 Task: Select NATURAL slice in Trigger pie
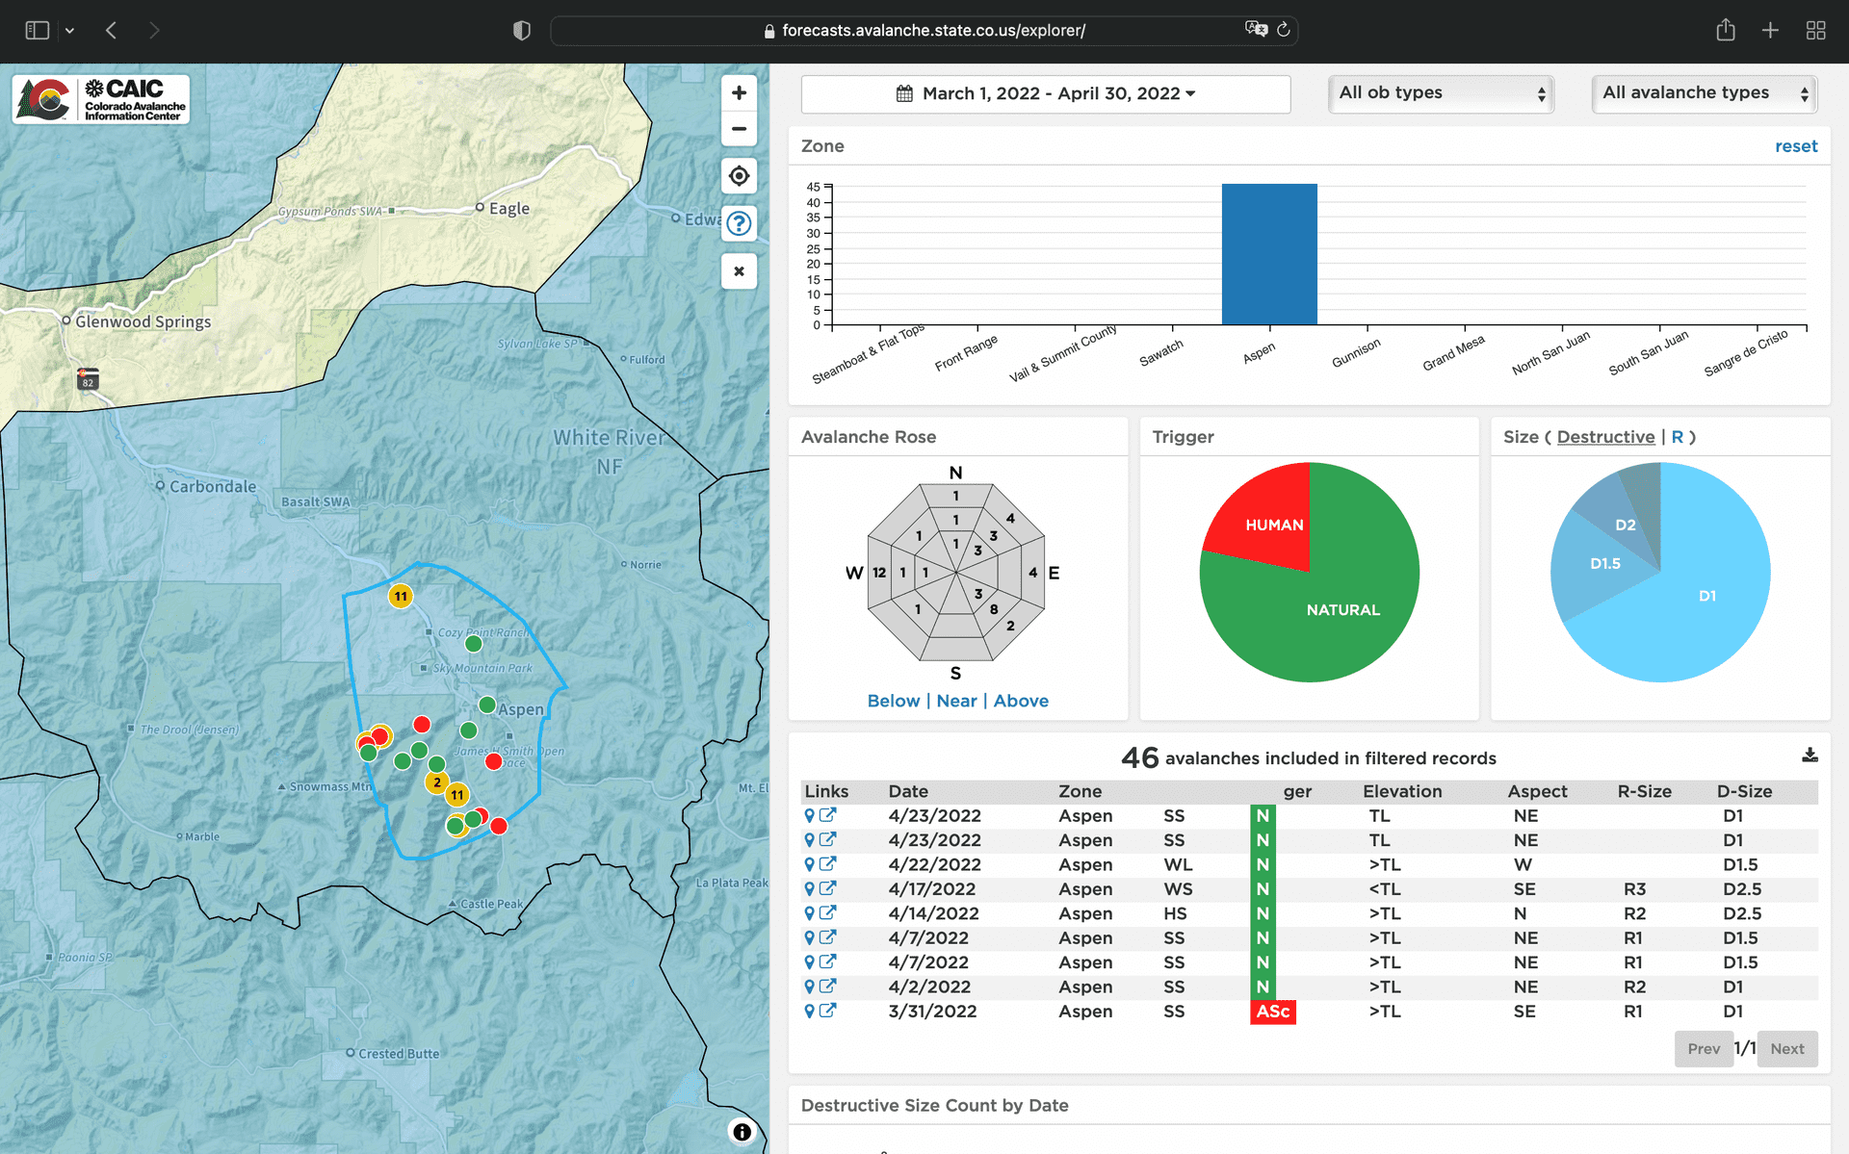[1342, 609]
